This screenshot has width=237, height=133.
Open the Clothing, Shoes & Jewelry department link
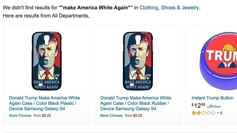point(169,7)
